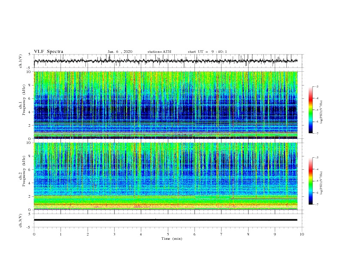This screenshot has height=263, width=340.
Task: Click the "ch.3(V)" axis label
Action: pos(21,220)
